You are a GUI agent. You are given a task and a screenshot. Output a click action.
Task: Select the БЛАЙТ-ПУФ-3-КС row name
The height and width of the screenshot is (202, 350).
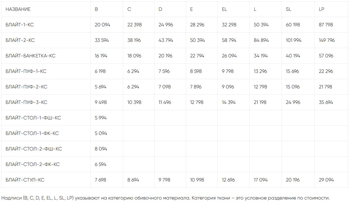tap(26, 102)
